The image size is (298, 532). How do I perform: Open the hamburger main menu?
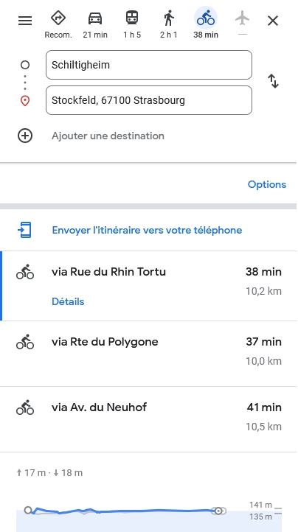click(25, 21)
